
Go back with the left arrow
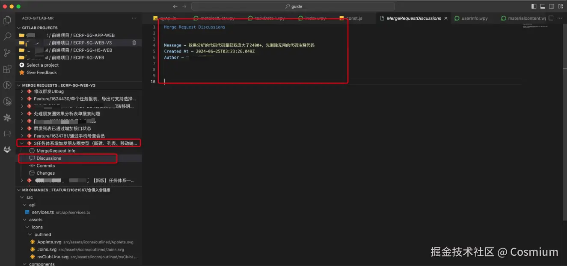point(175,6)
